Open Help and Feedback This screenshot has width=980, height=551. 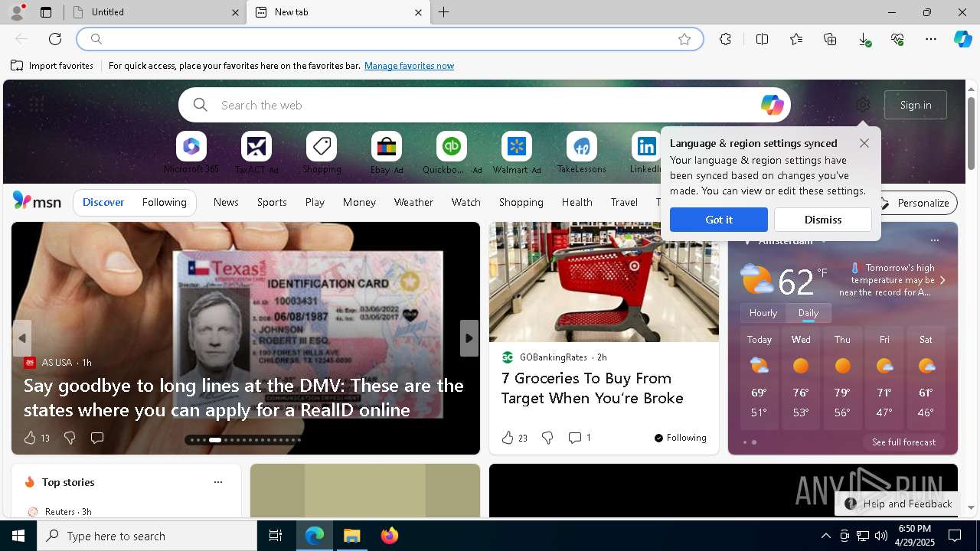click(899, 504)
